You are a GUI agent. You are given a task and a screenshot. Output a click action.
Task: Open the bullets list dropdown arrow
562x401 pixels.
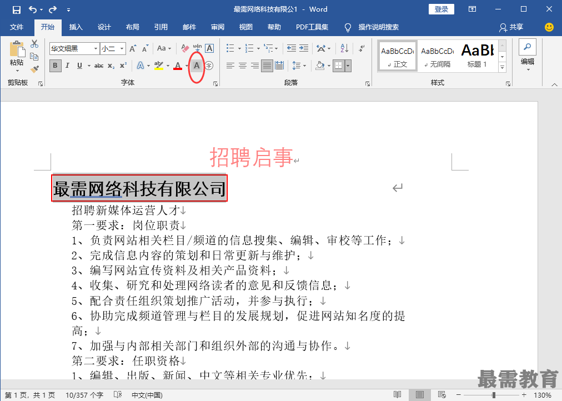tap(239, 48)
